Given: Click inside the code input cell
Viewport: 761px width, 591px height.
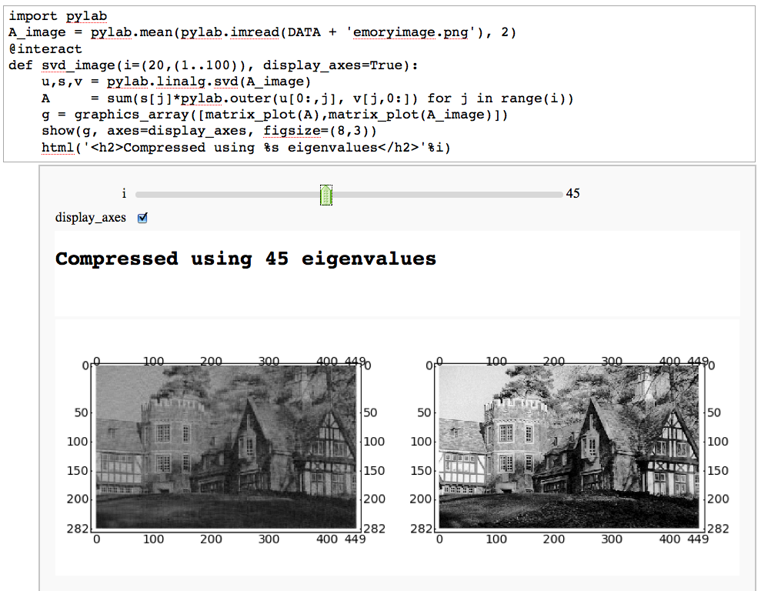Looking at the screenshot, I should point(379,83).
